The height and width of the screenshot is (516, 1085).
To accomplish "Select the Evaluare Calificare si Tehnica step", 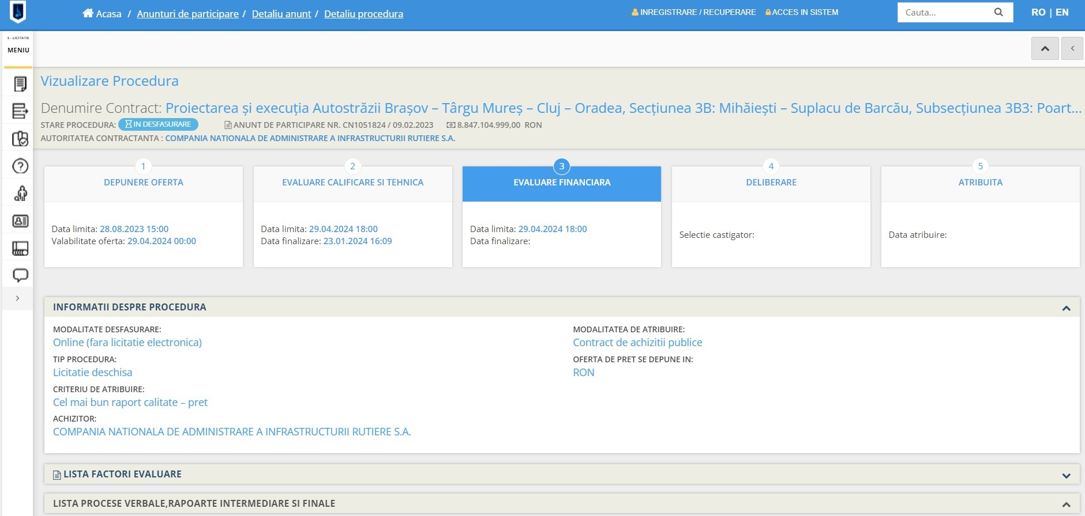I will pos(352,183).
